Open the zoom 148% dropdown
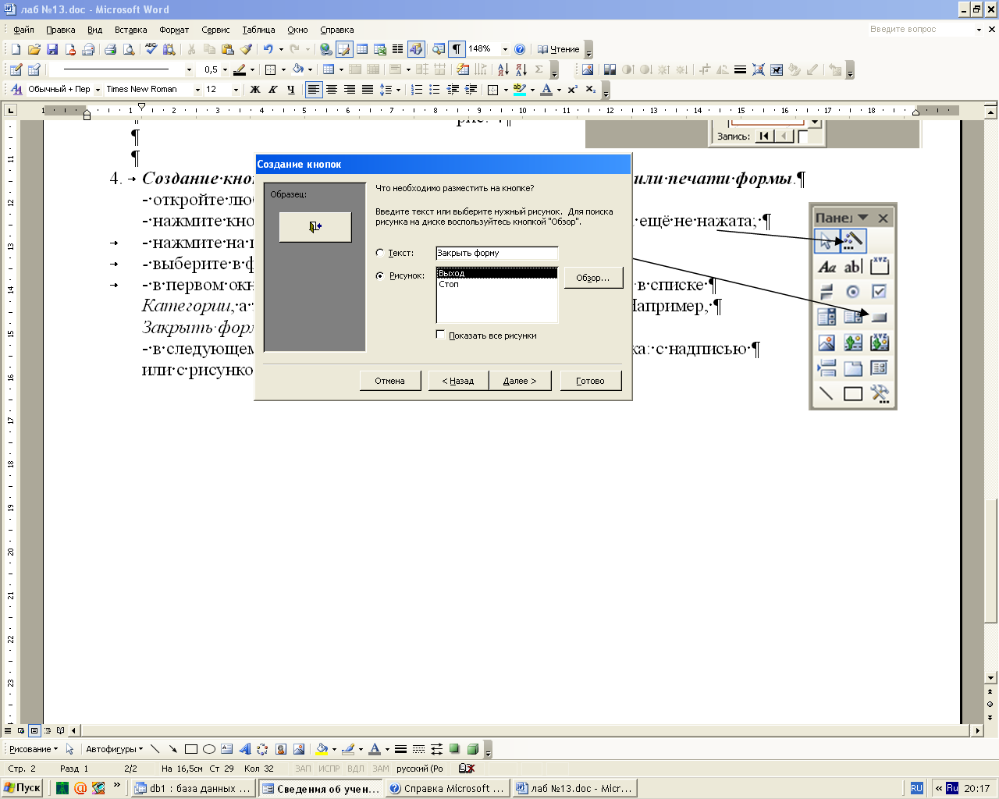 (505, 49)
